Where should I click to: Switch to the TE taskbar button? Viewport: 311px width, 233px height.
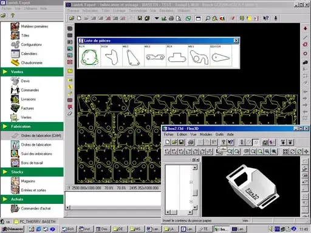pos(205,229)
